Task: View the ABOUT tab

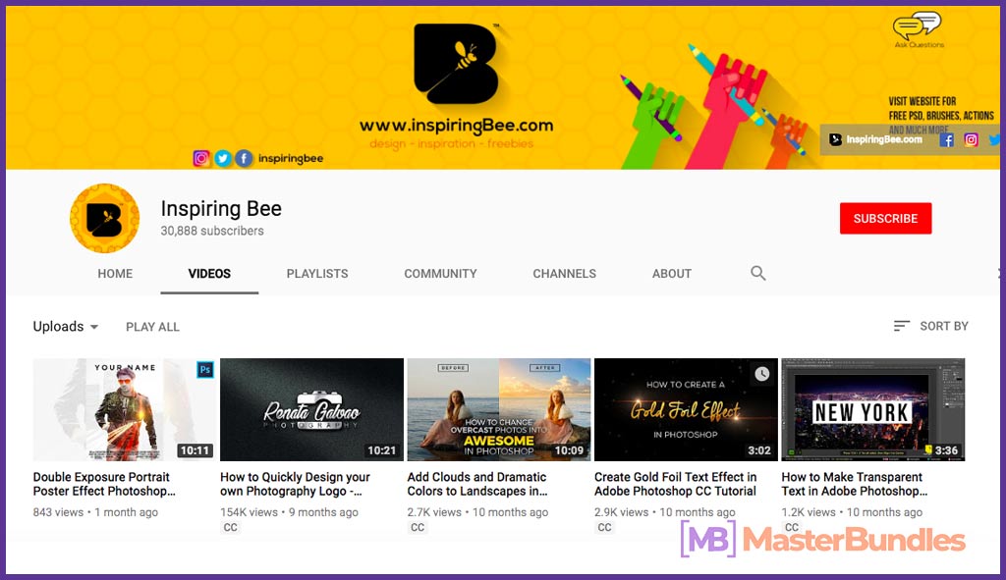Action: 672,274
